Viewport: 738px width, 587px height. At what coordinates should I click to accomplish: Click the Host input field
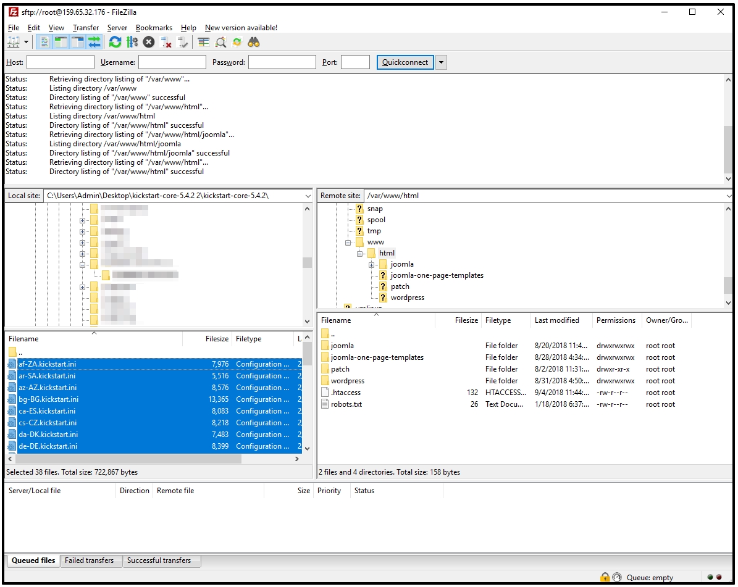[61, 62]
